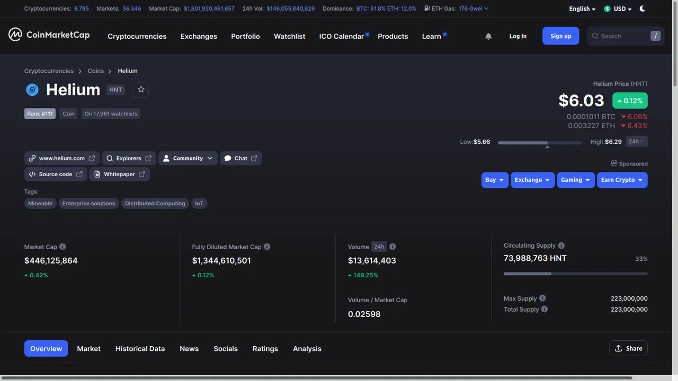Click the IoT tag
Viewport: 678px width, 381px height.
(199, 203)
